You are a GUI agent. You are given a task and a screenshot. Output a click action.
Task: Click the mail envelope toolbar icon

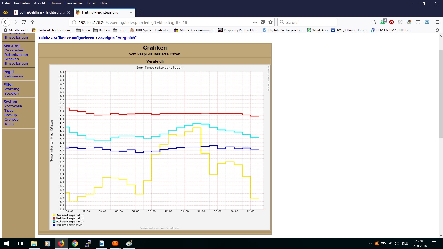[427, 22]
